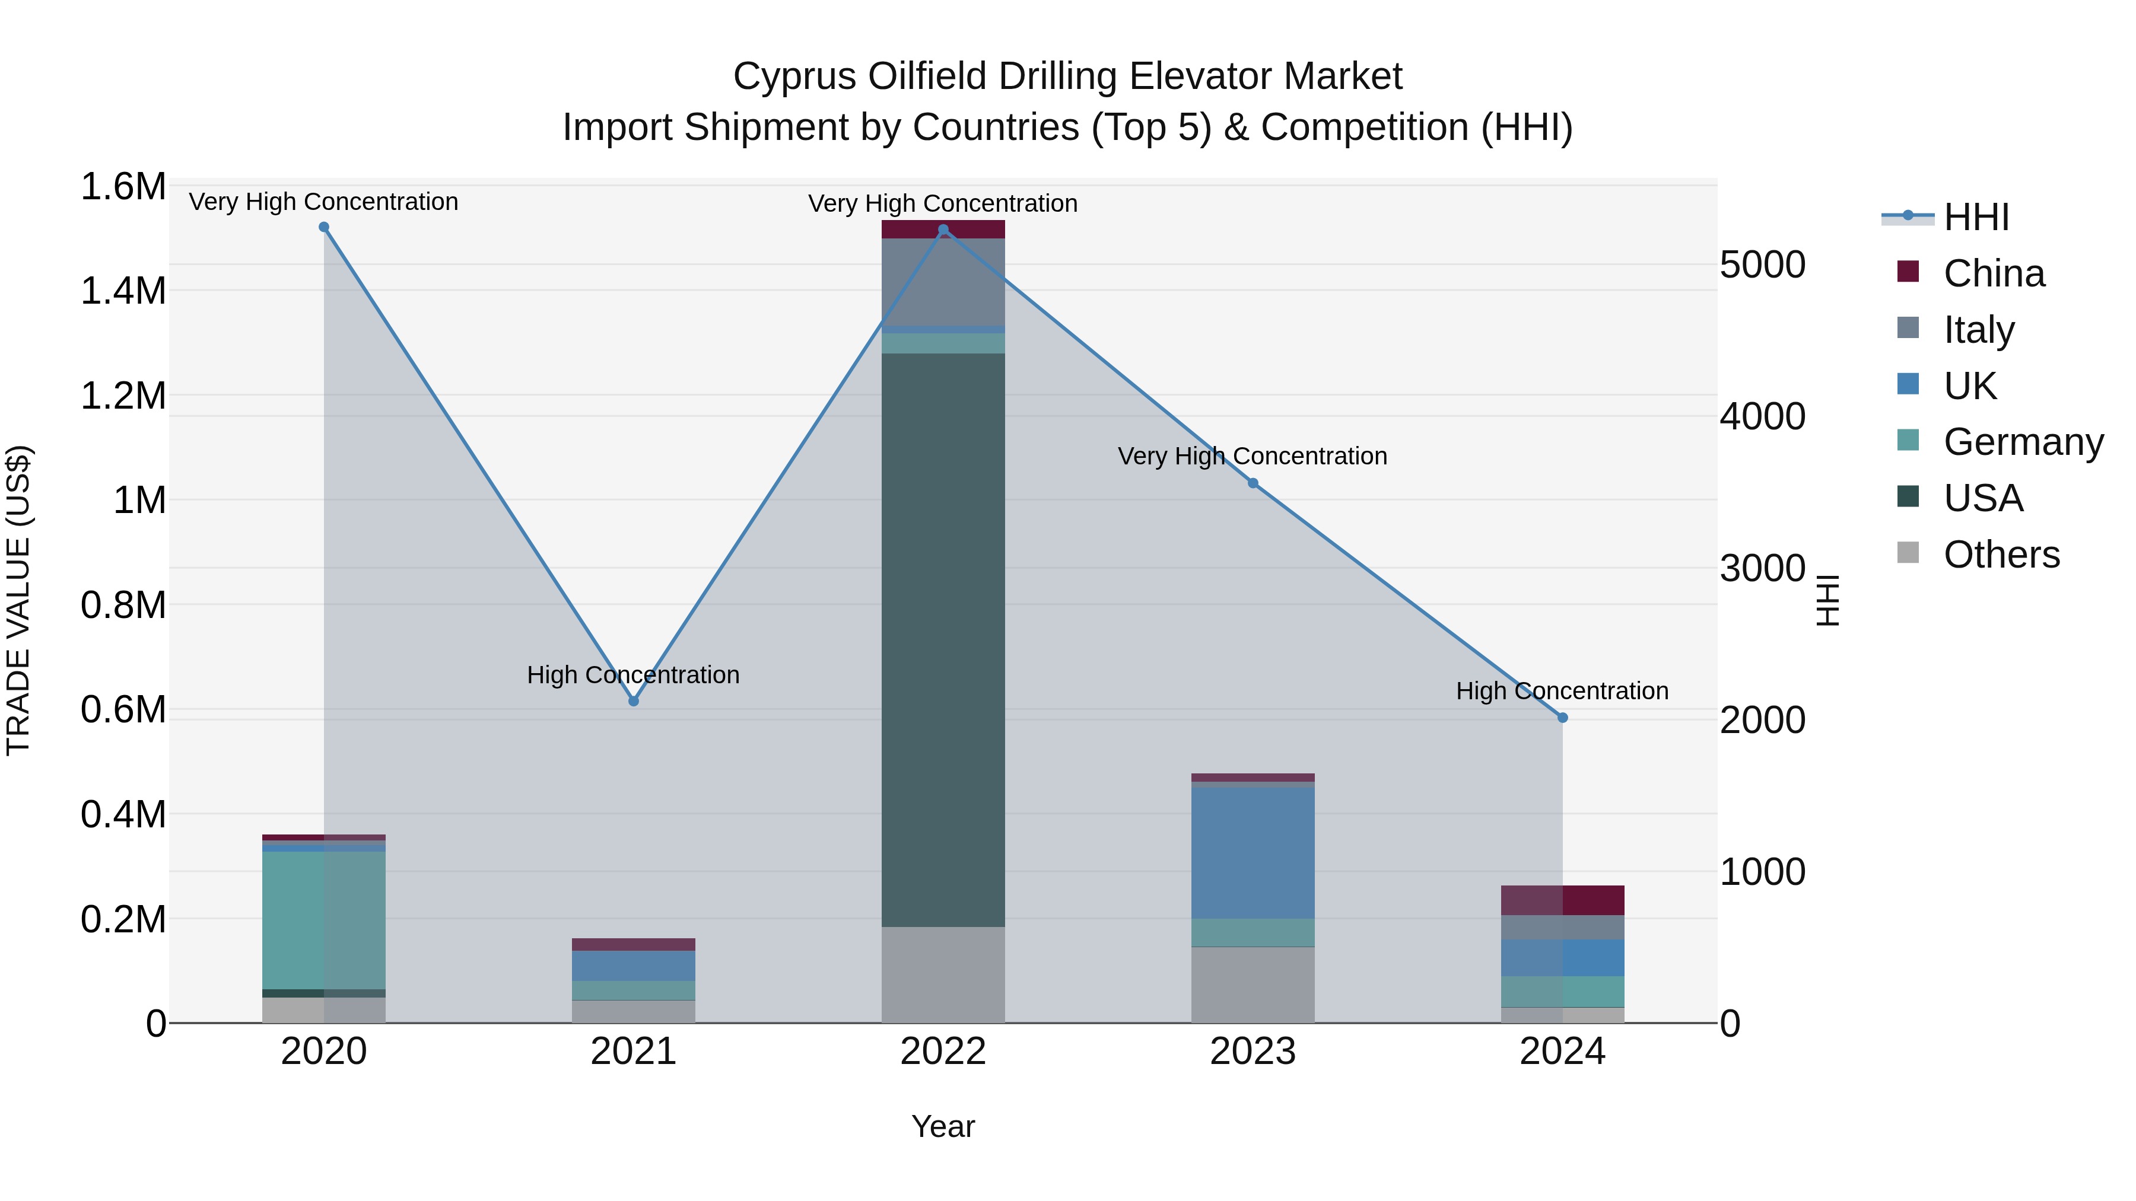The image size is (2136, 1201).
Task: Click the 2020 HHI data point
Action: click(324, 227)
